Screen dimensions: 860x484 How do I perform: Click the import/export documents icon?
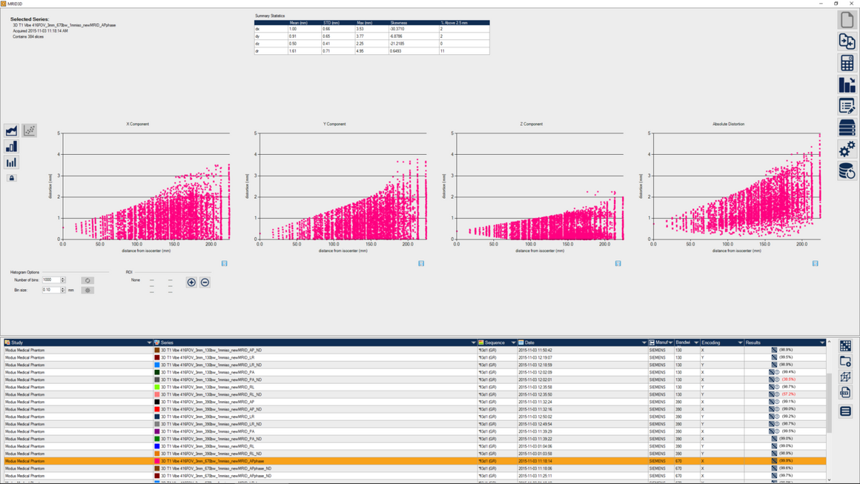click(x=847, y=42)
